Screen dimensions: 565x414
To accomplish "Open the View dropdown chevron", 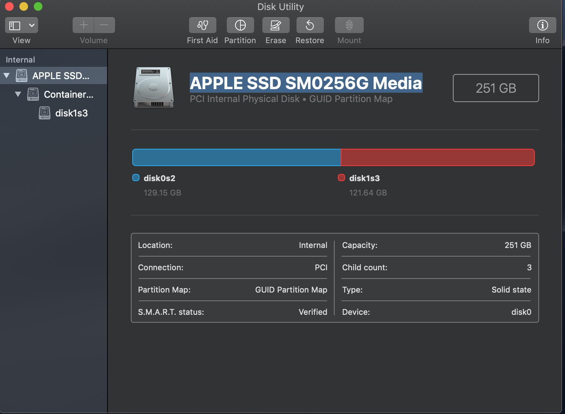I will pyautogui.click(x=32, y=25).
